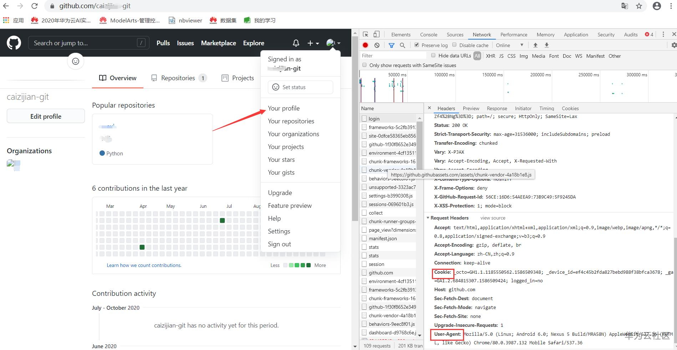Viewport: 677px width, 350px height.
Task: Open Marketplace in GitHub header
Action: 218,43
